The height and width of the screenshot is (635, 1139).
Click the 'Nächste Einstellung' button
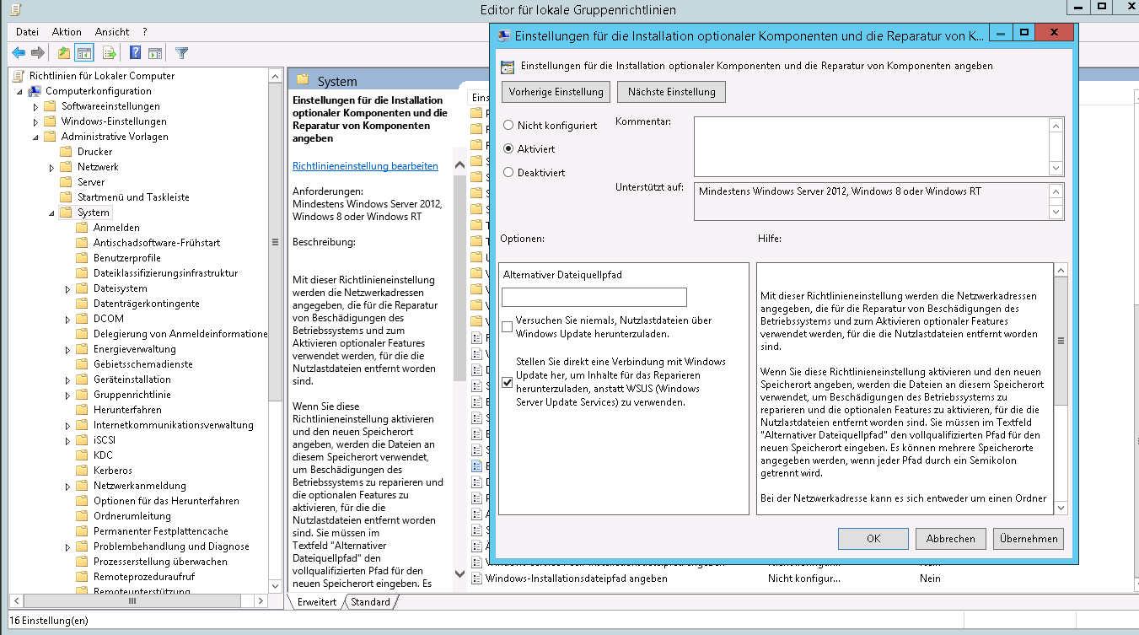pyautogui.click(x=671, y=92)
